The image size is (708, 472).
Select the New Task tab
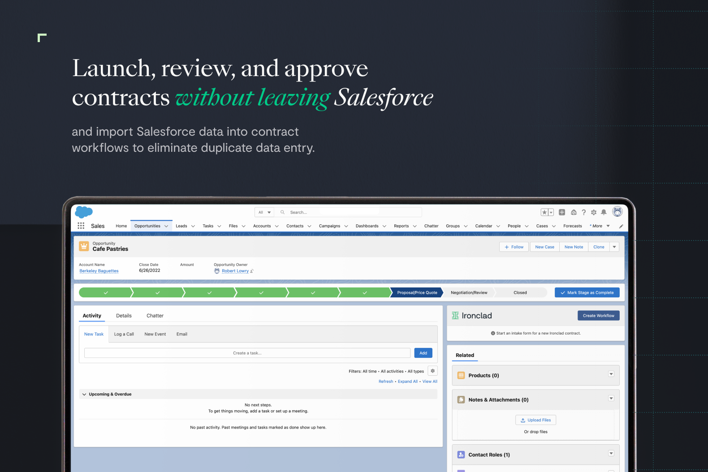[94, 334]
